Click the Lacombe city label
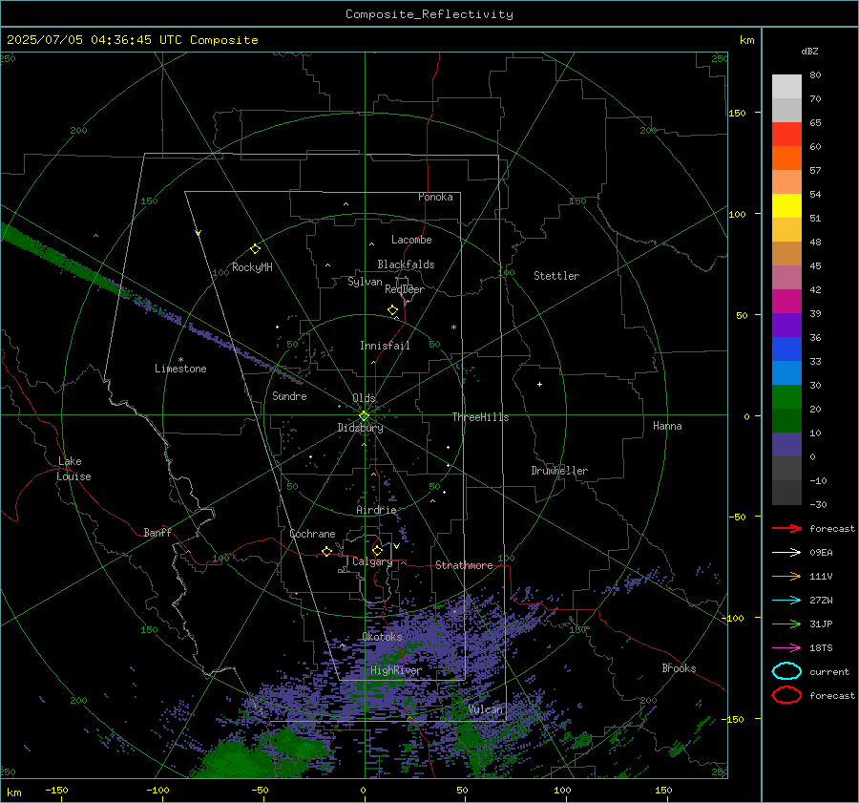This screenshot has height=803, width=859. tap(411, 240)
